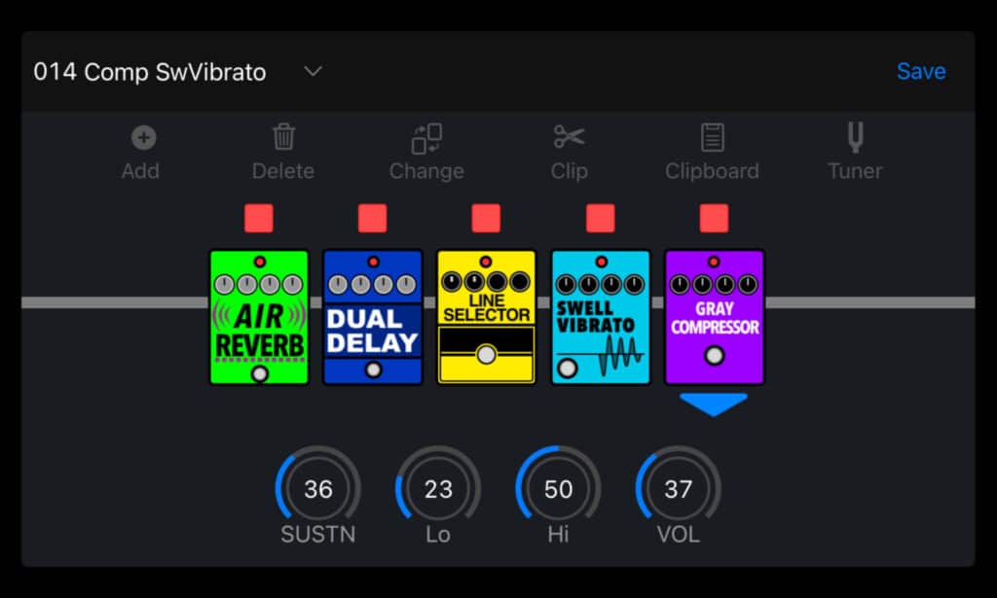This screenshot has width=997, height=598.
Task: Adjust the SUSTN knob showing 36
Action: pos(318,488)
